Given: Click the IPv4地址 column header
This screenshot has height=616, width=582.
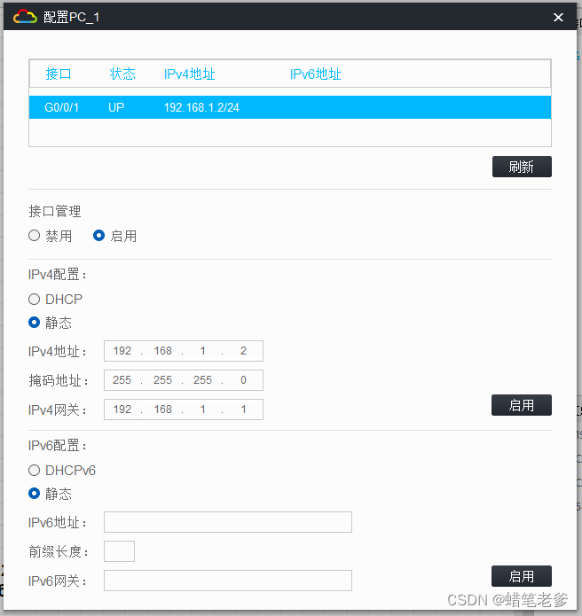Looking at the screenshot, I should tap(190, 74).
